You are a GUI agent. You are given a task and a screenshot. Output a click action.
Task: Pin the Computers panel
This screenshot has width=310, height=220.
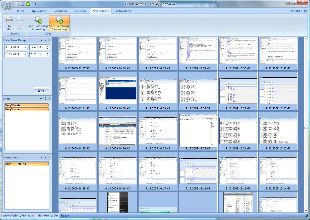(x=45, y=157)
